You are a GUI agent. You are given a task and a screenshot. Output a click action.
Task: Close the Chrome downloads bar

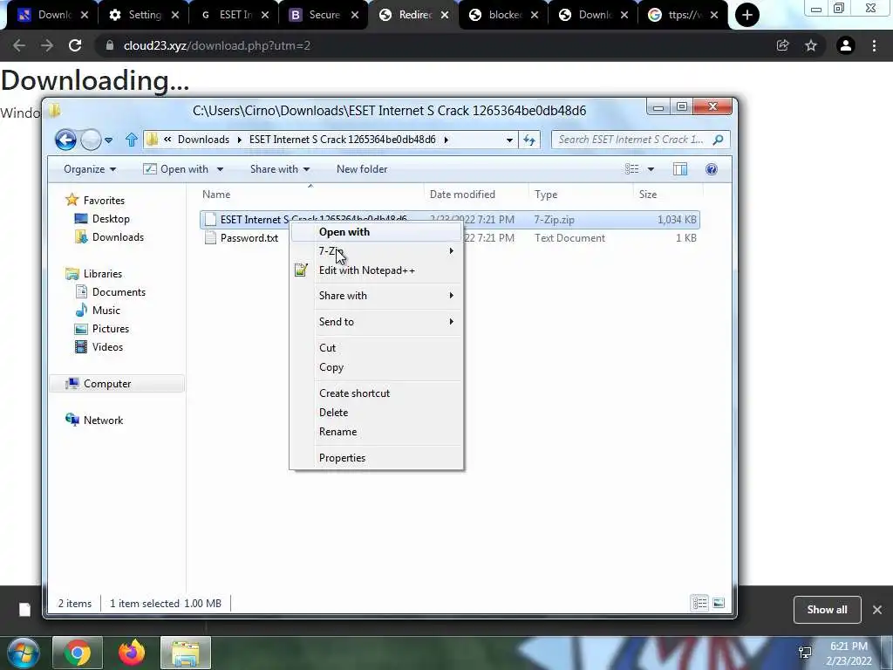[x=877, y=610]
